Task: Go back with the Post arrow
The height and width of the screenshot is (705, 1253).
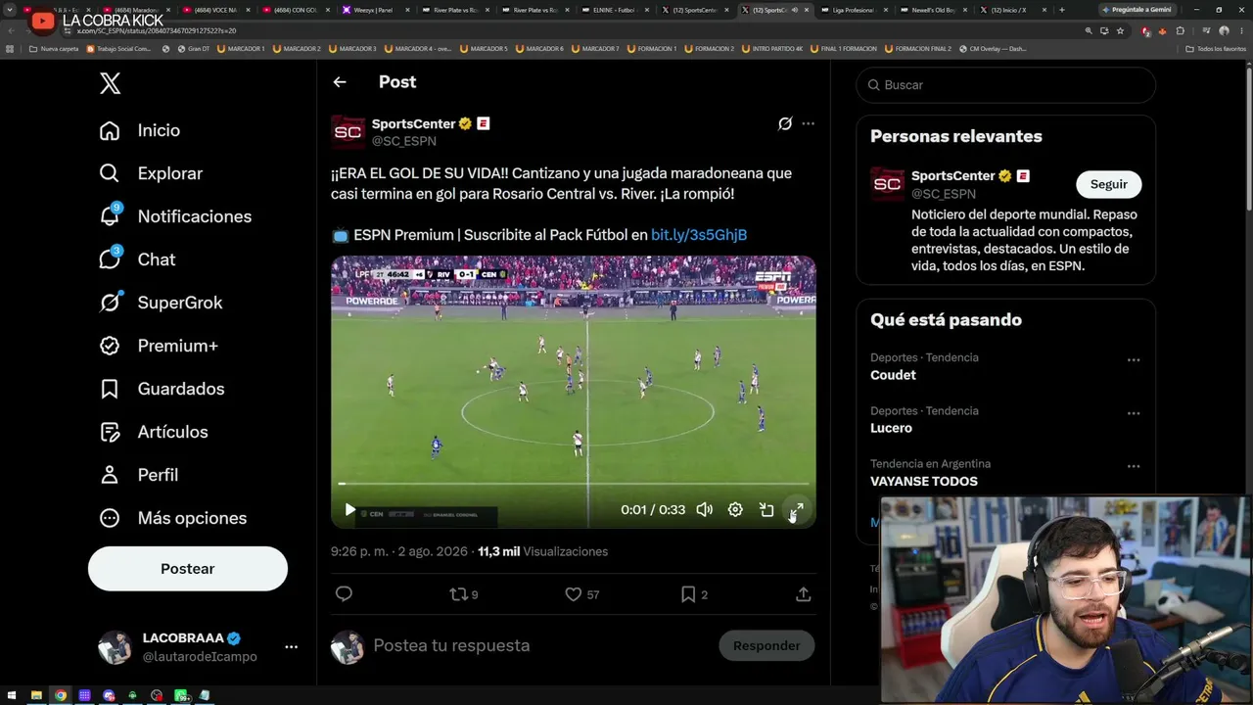Action: (340, 82)
